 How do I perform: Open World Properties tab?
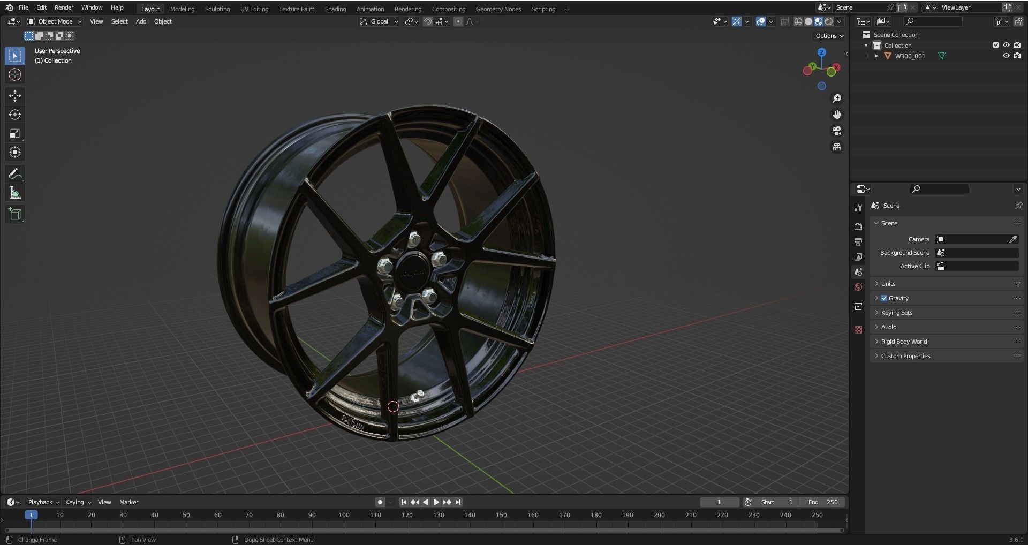pyautogui.click(x=858, y=287)
